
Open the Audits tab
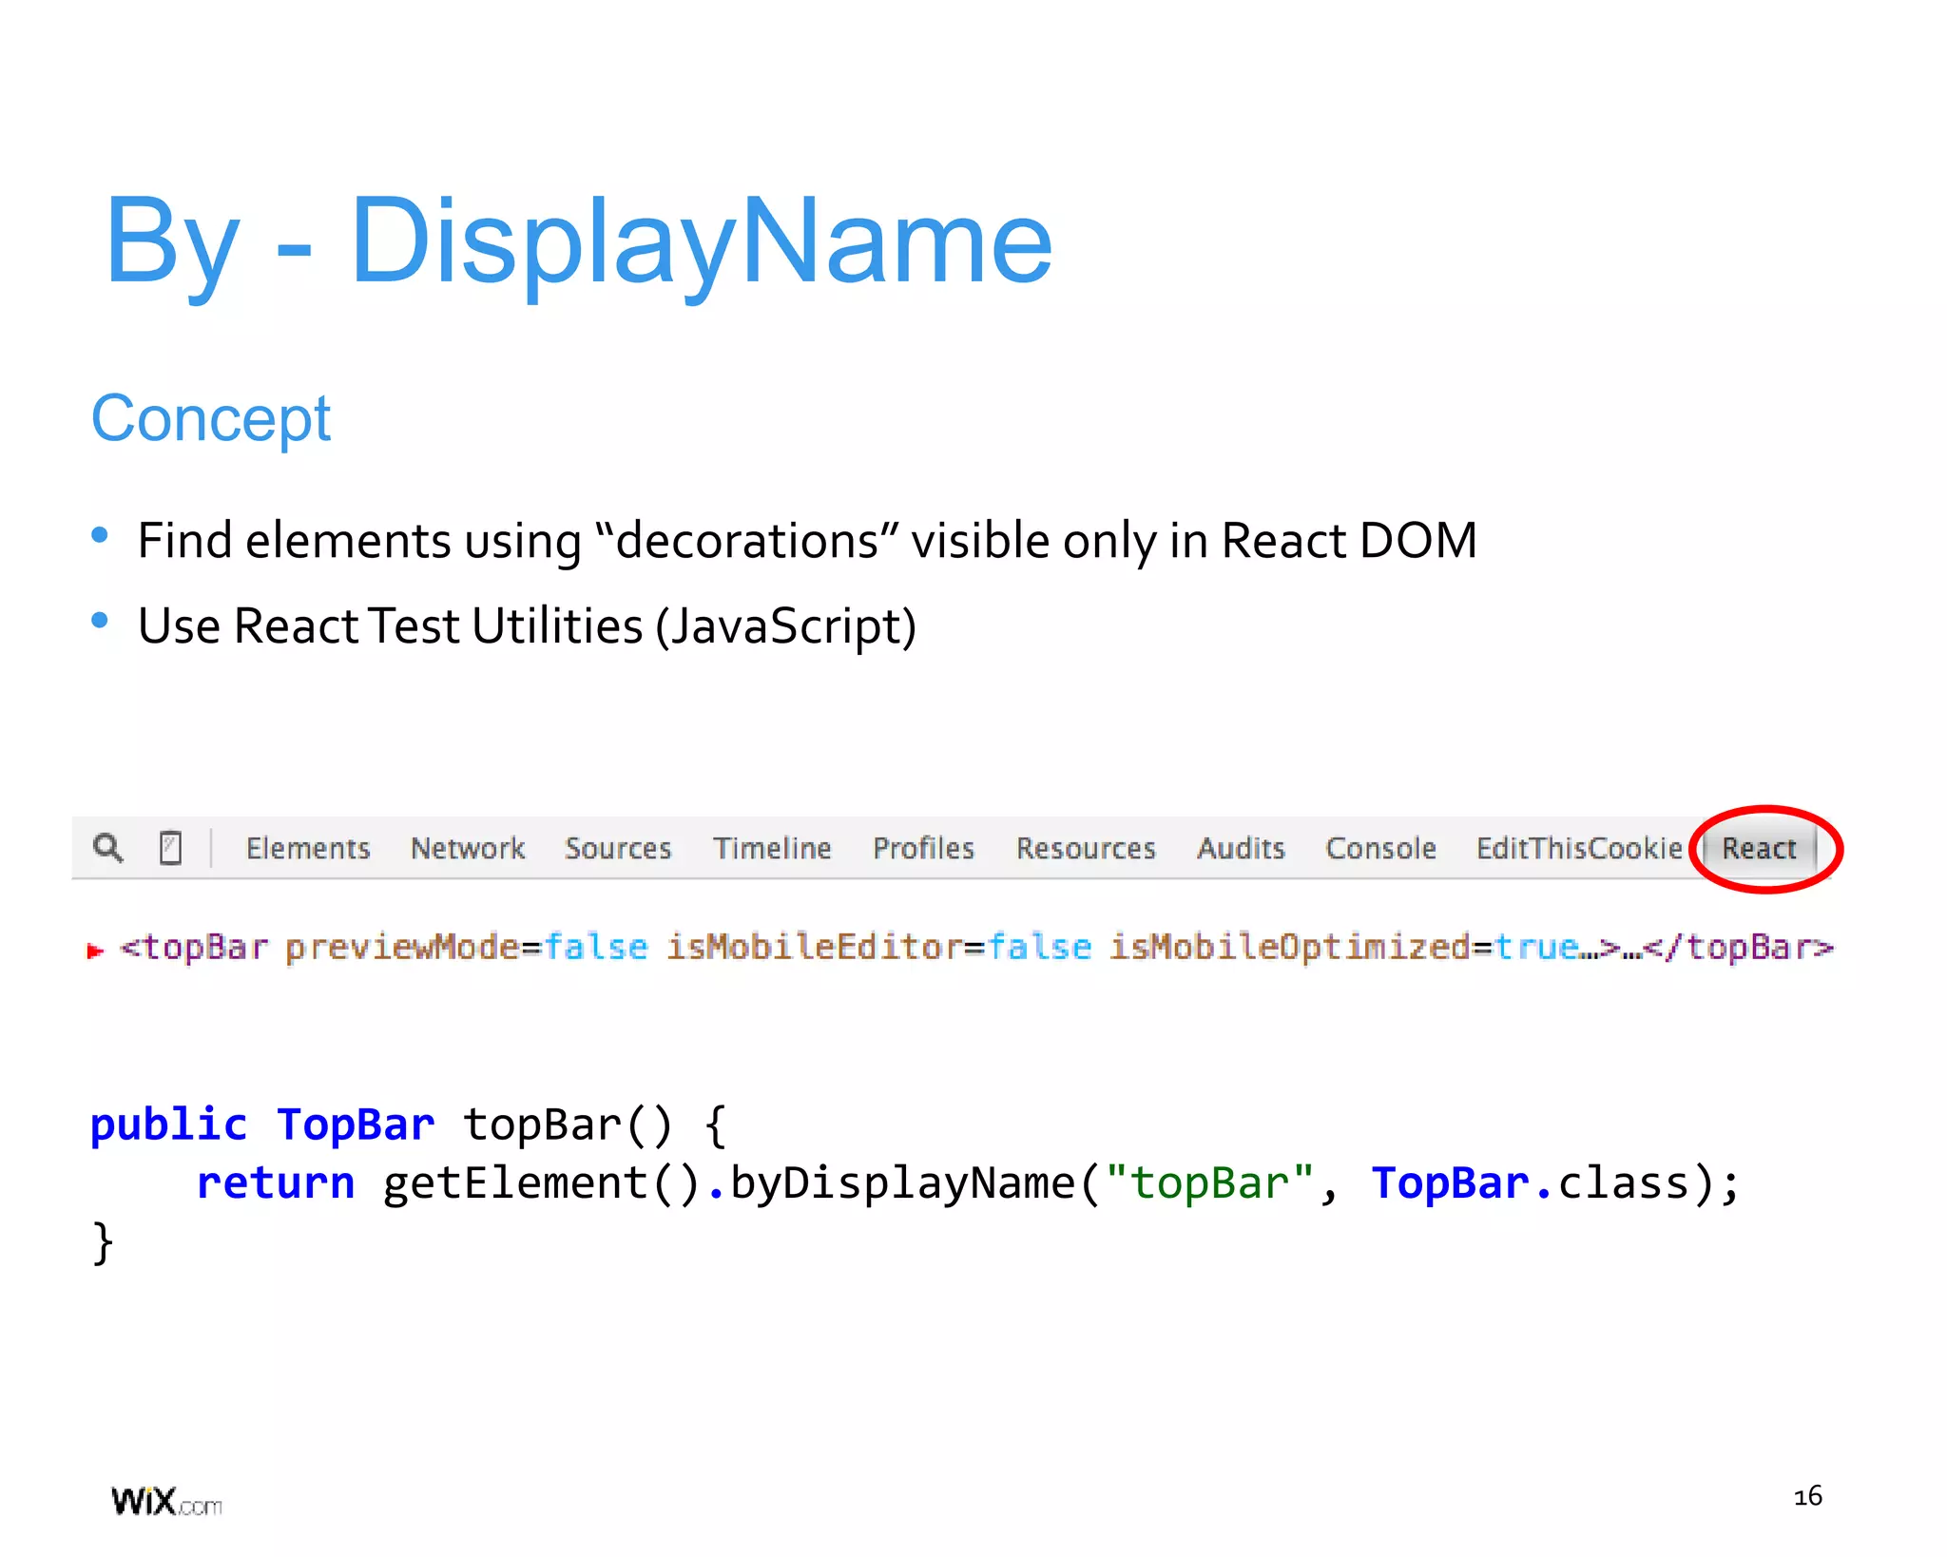pyautogui.click(x=1241, y=848)
